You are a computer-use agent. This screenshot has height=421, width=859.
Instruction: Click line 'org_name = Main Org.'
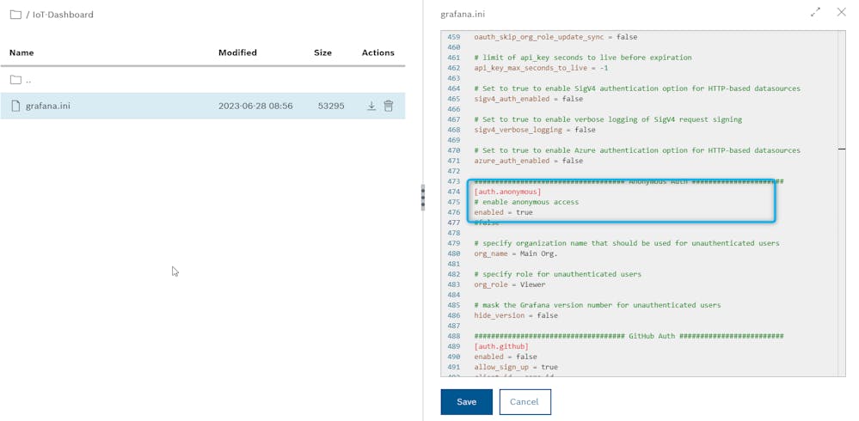pos(516,253)
